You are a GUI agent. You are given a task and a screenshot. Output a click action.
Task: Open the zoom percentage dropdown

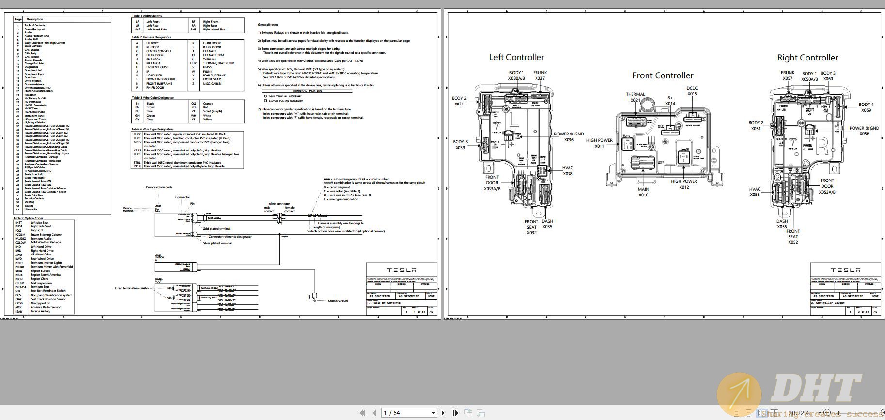click(820, 413)
